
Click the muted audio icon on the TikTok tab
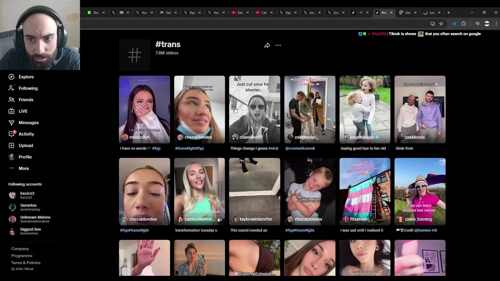tap(361, 12)
